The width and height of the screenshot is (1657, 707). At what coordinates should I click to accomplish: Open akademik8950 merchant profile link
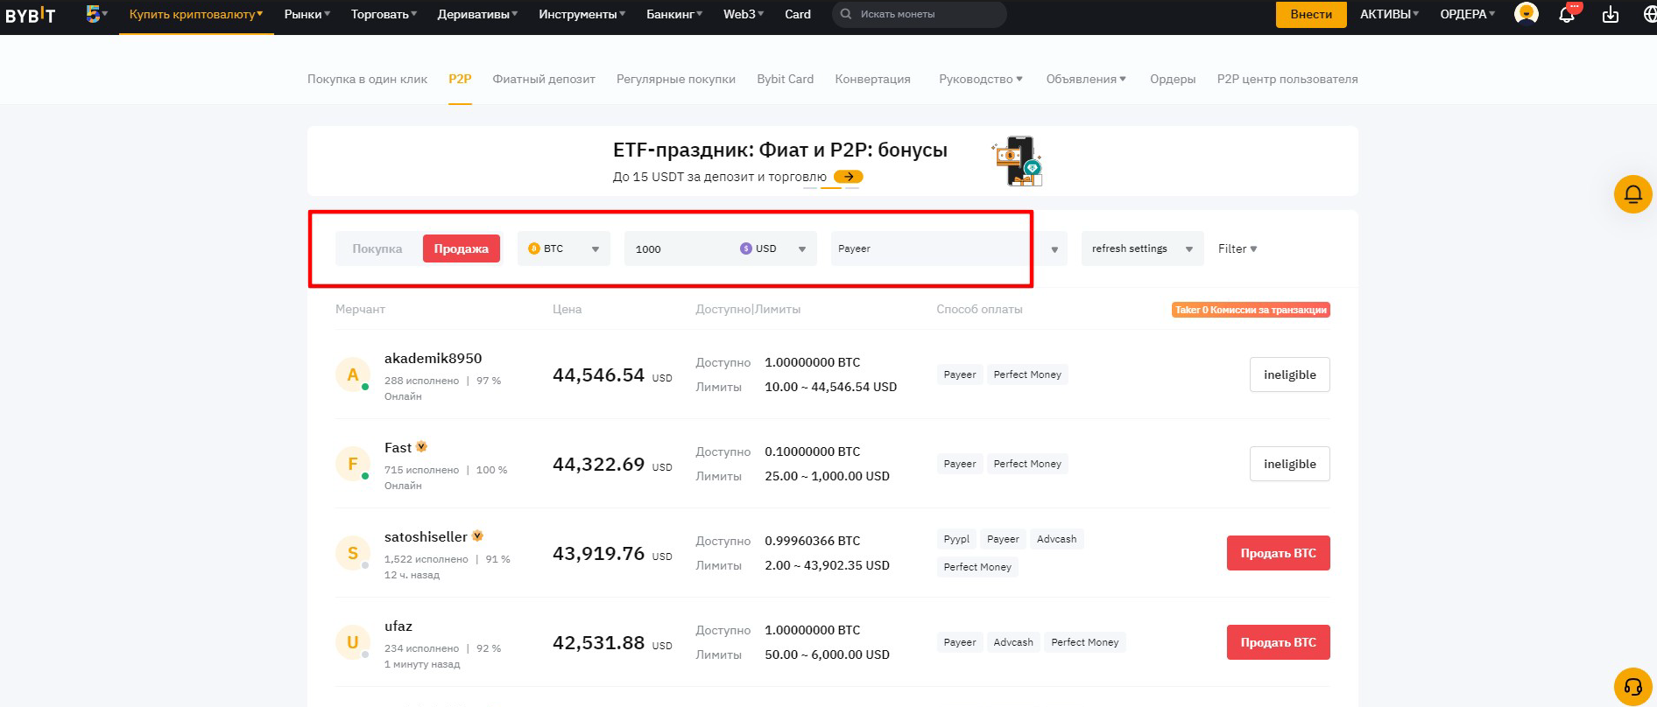tap(433, 358)
